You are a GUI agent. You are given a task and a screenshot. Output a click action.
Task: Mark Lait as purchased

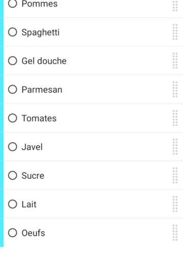pos(13,204)
